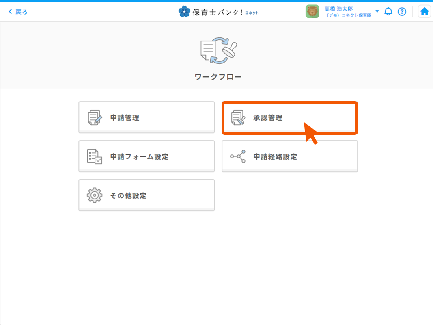Expand the user account dropdown arrow
This screenshot has width=433, height=325.
point(377,11)
